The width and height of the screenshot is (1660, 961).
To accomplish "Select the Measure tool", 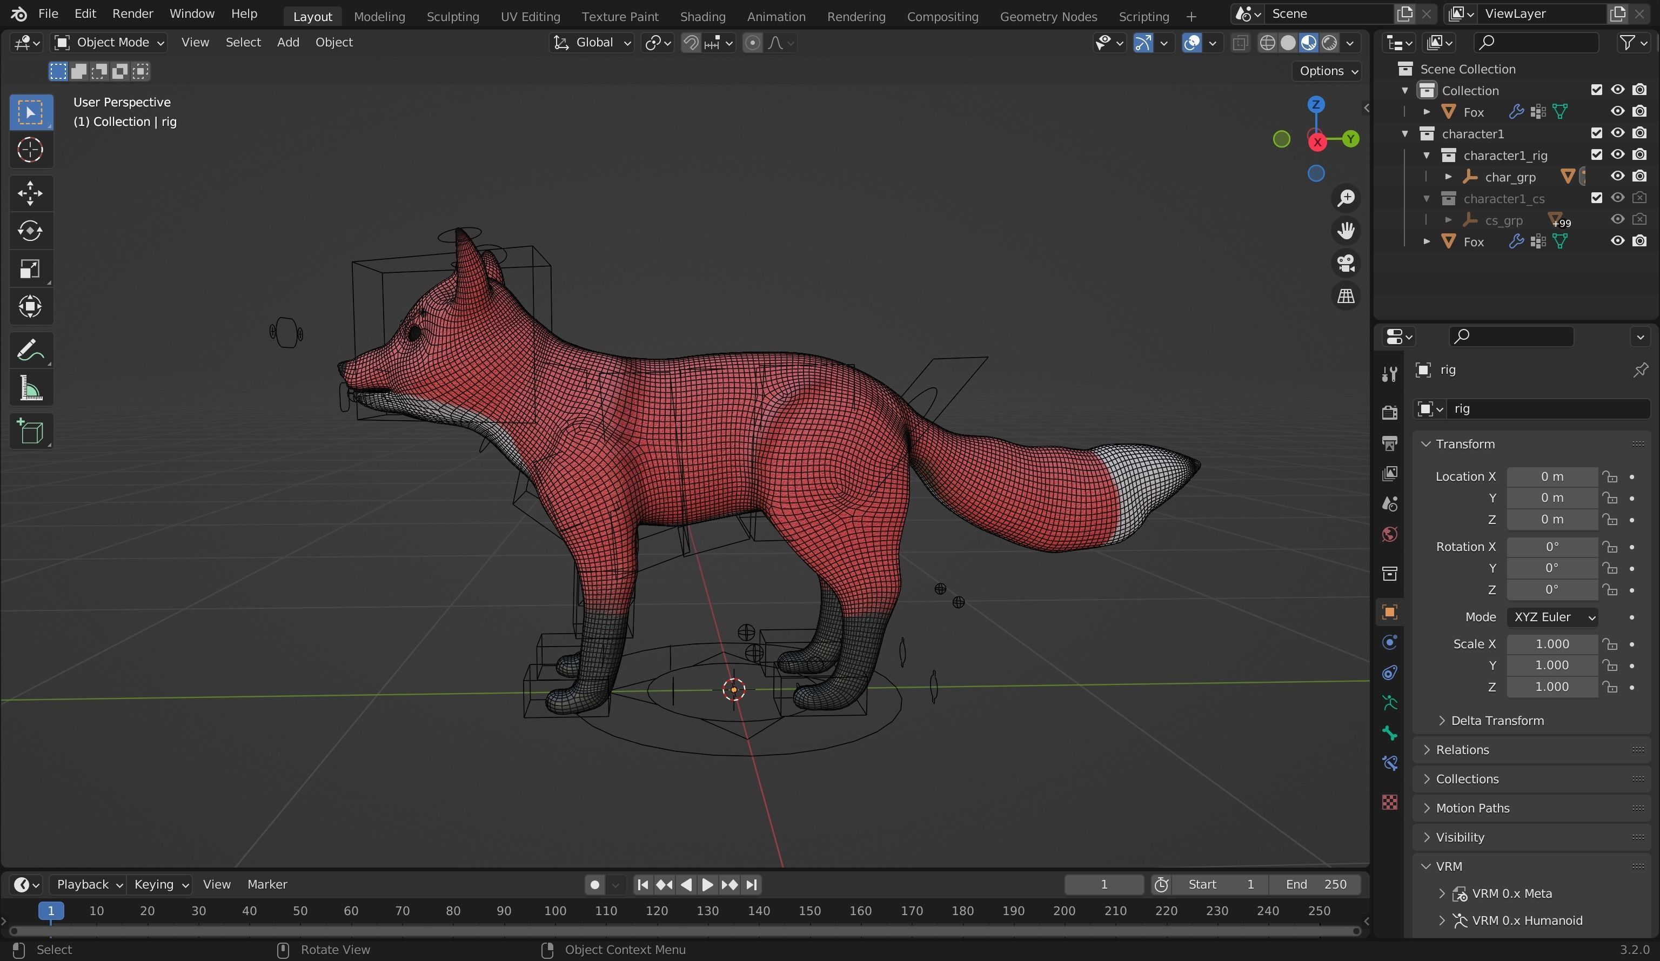I will [x=30, y=387].
